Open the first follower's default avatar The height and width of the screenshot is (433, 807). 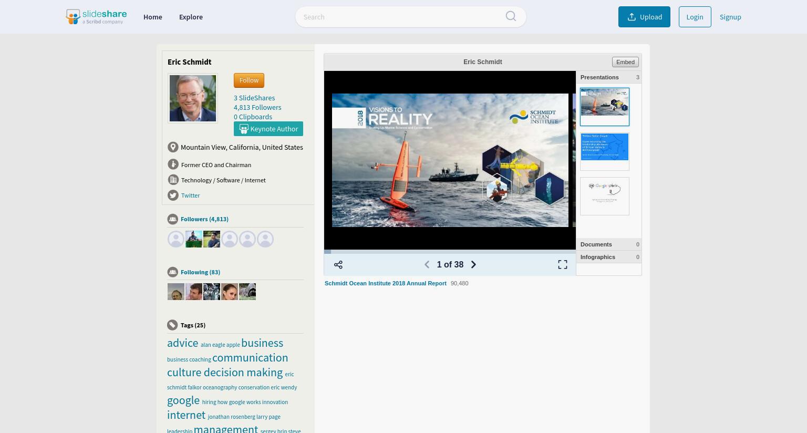tap(176, 239)
